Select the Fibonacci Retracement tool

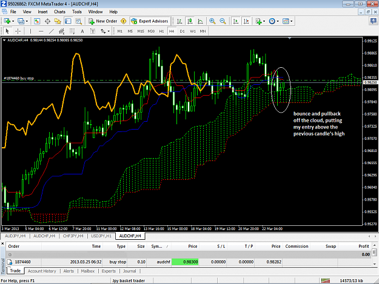pos(72,31)
